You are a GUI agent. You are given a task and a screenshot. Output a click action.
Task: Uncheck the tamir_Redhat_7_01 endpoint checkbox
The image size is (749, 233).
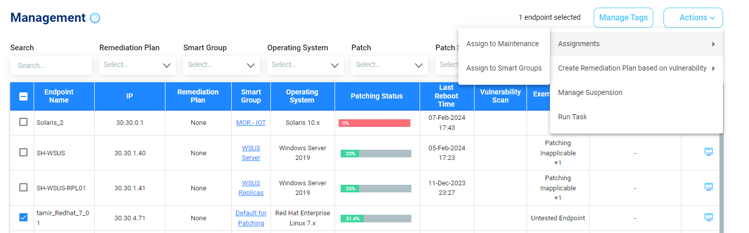pyautogui.click(x=23, y=217)
